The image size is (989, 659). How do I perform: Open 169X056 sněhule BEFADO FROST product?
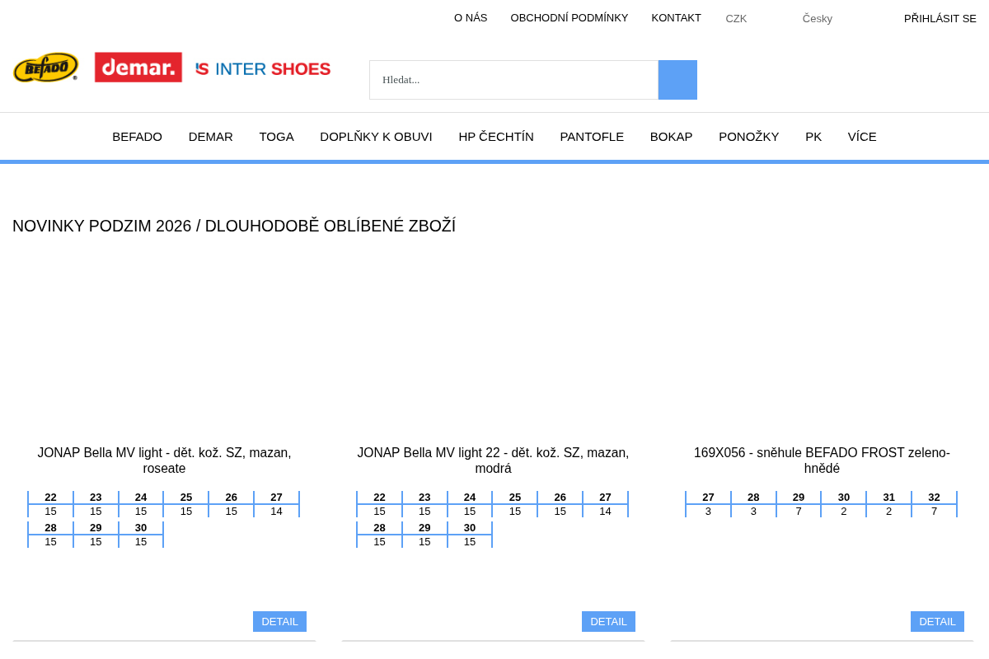click(x=822, y=460)
